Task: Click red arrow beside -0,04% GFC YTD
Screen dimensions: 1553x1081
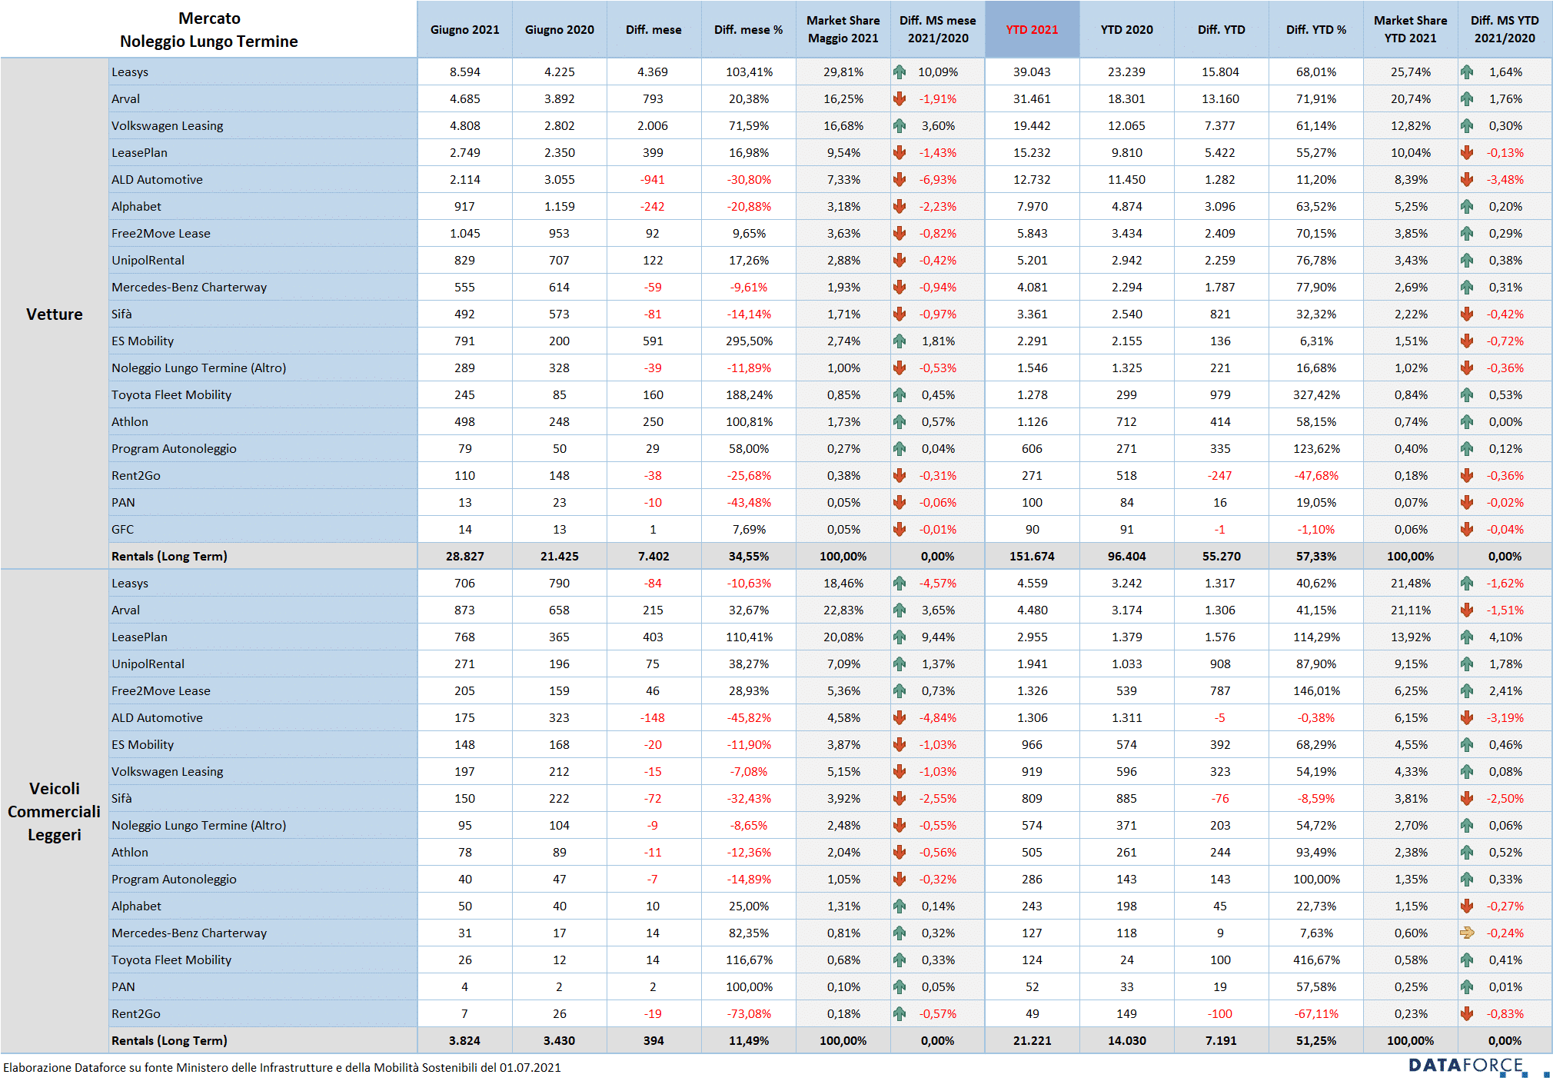Action: (1467, 530)
